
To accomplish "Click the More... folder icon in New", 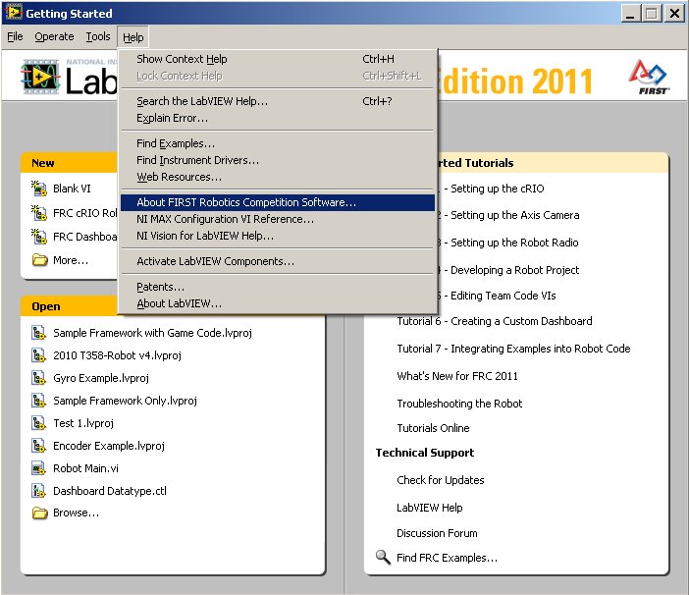I will click(39, 260).
